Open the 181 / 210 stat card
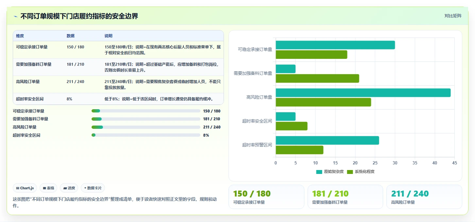This screenshot has width=475, height=222. pyautogui.click(x=345, y=197)
